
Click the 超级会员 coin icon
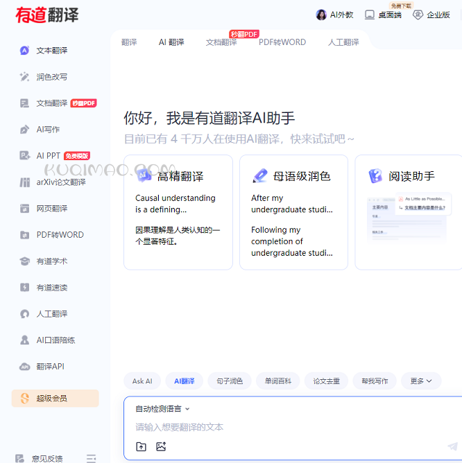24,399
